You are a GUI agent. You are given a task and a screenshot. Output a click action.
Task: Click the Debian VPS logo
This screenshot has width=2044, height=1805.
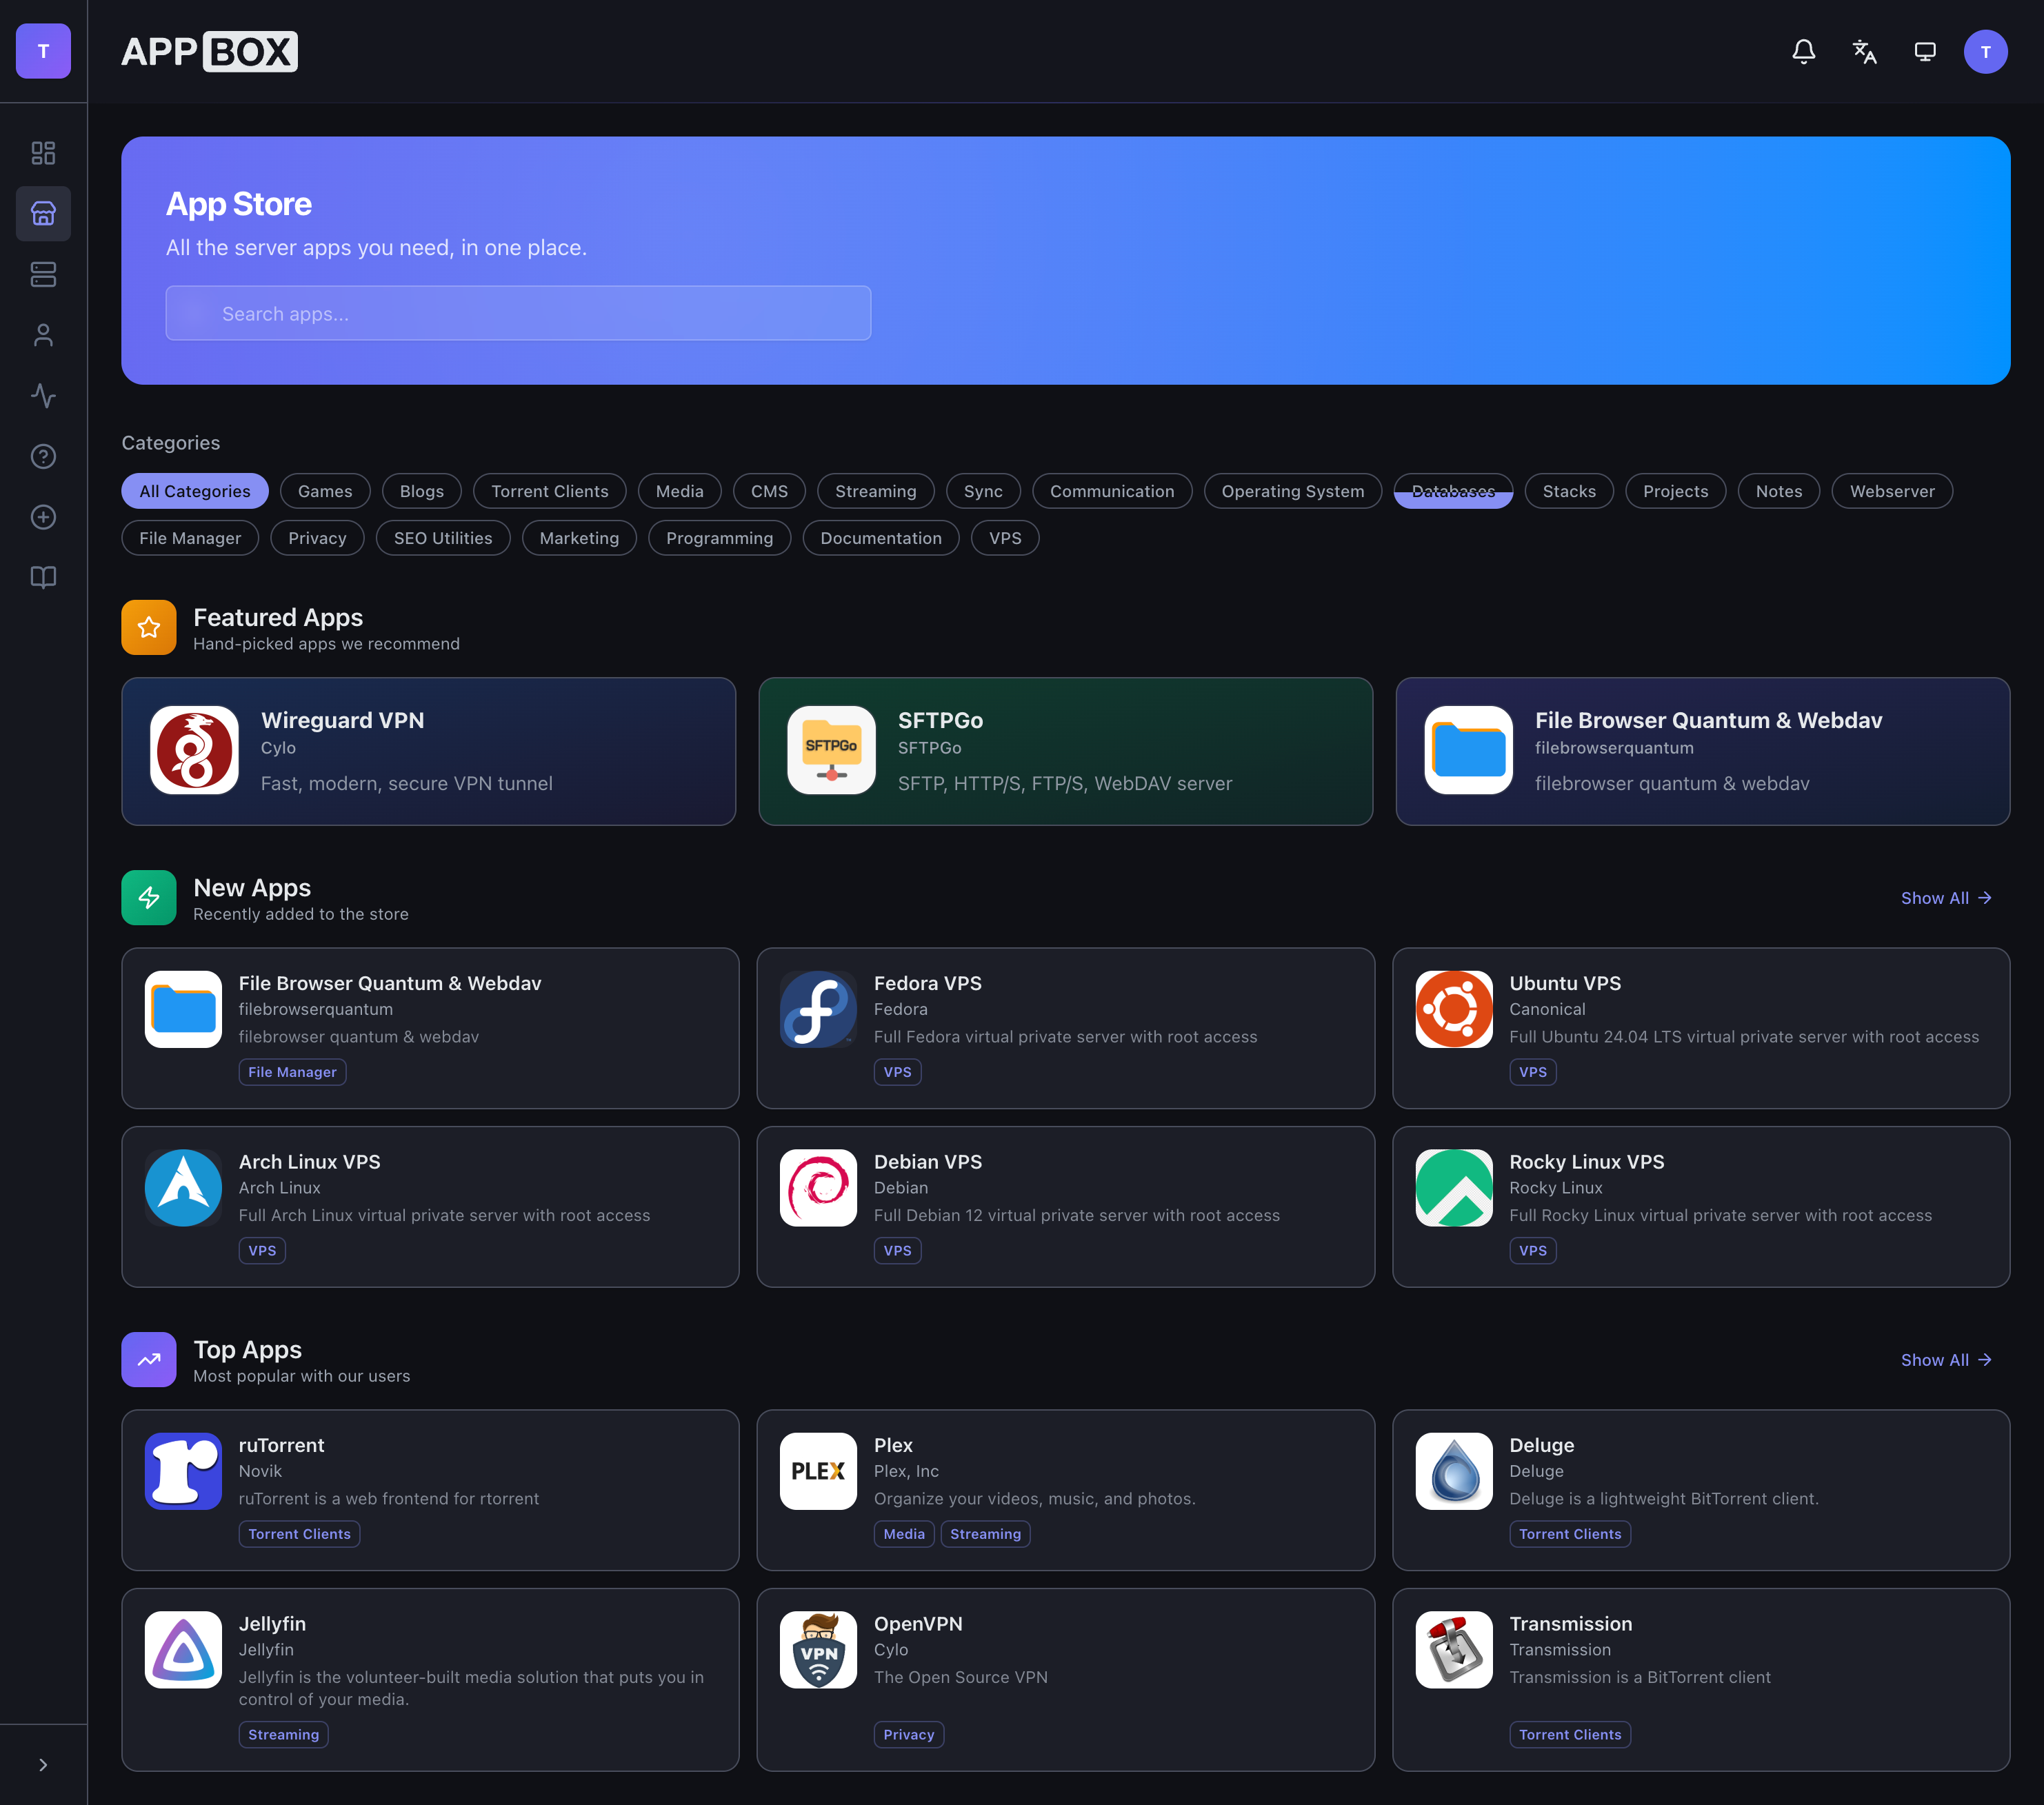(x=818, y=1188)
